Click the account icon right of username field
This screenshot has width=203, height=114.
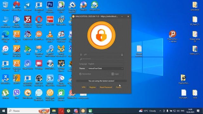pos(122,54)
